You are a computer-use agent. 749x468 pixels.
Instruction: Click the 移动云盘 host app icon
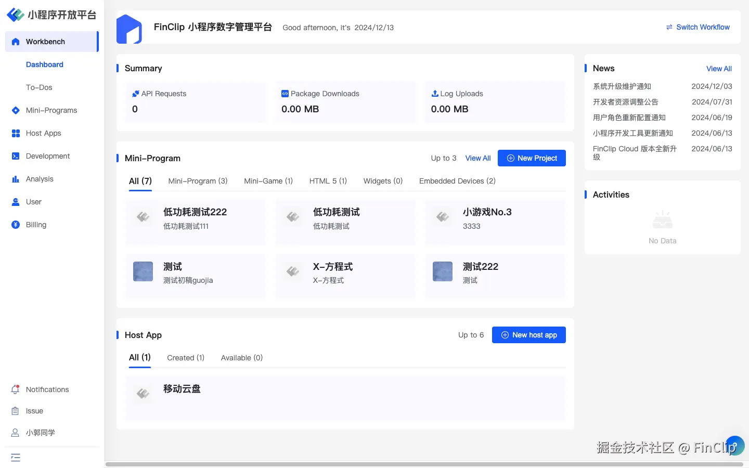coord(143,394)
